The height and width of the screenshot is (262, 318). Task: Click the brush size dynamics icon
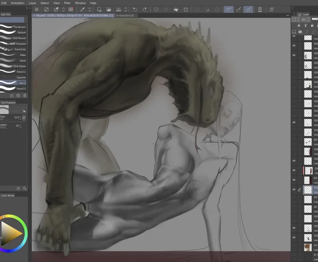[24, 117]
